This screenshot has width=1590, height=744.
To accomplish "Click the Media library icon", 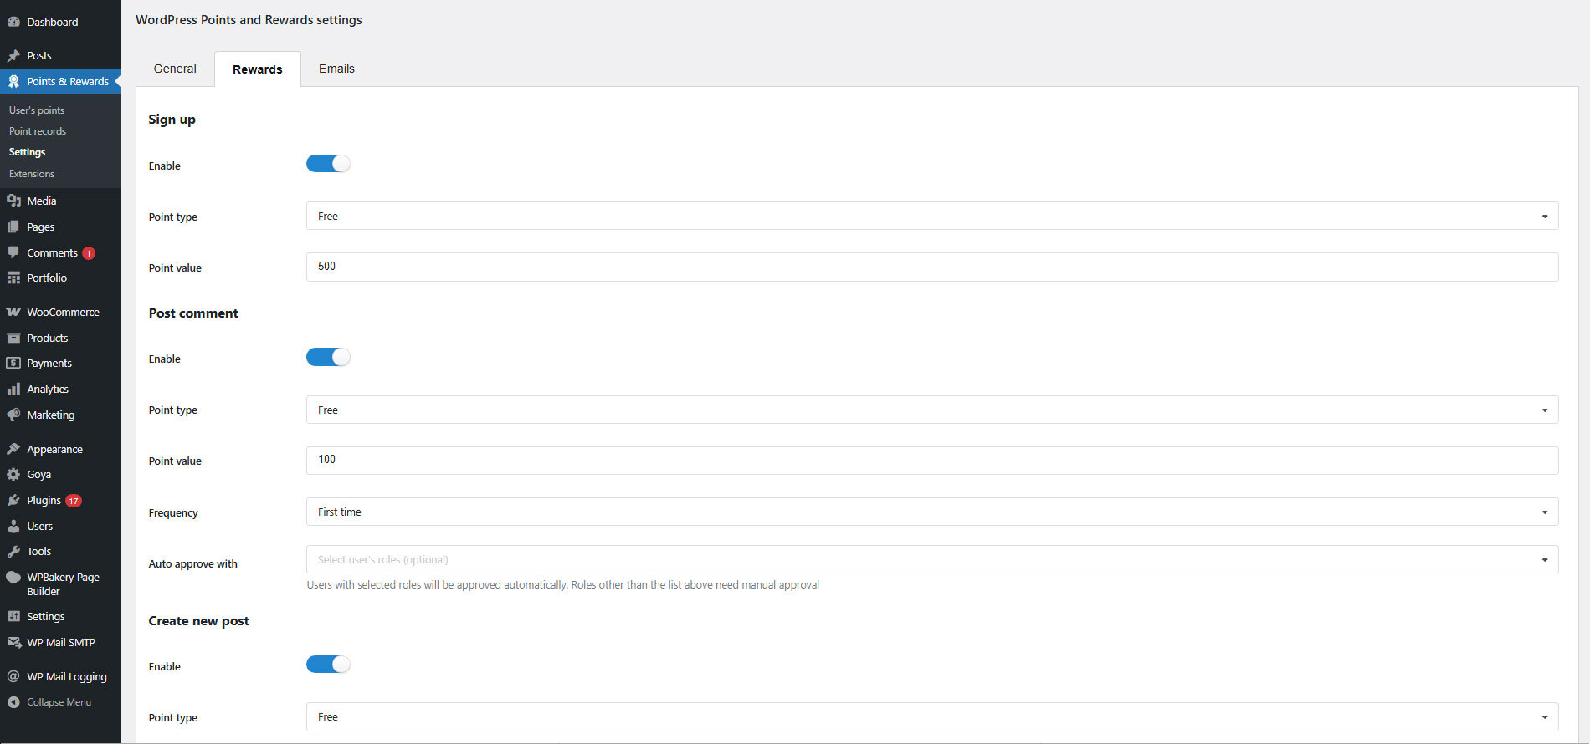I will coord(13,201).
